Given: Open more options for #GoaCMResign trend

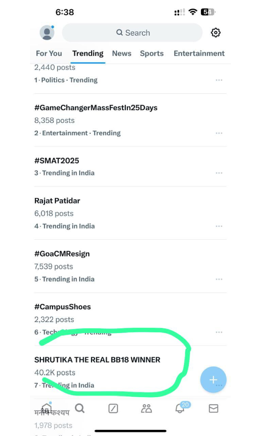Looking at the screenshot, I should 219,279.
